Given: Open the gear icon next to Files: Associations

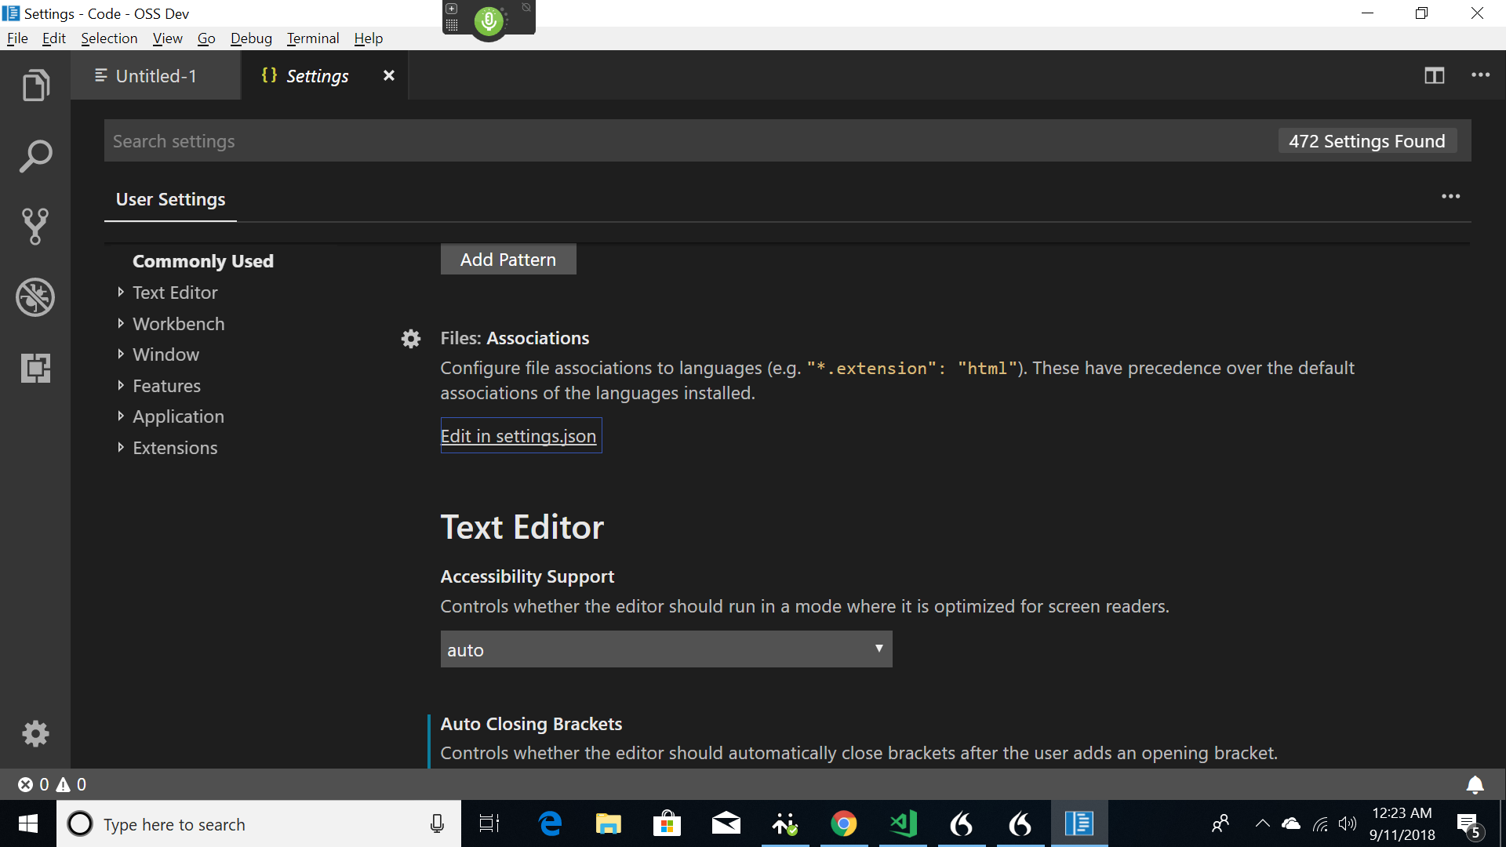Looking at the screenshot, I should [411, 338].
